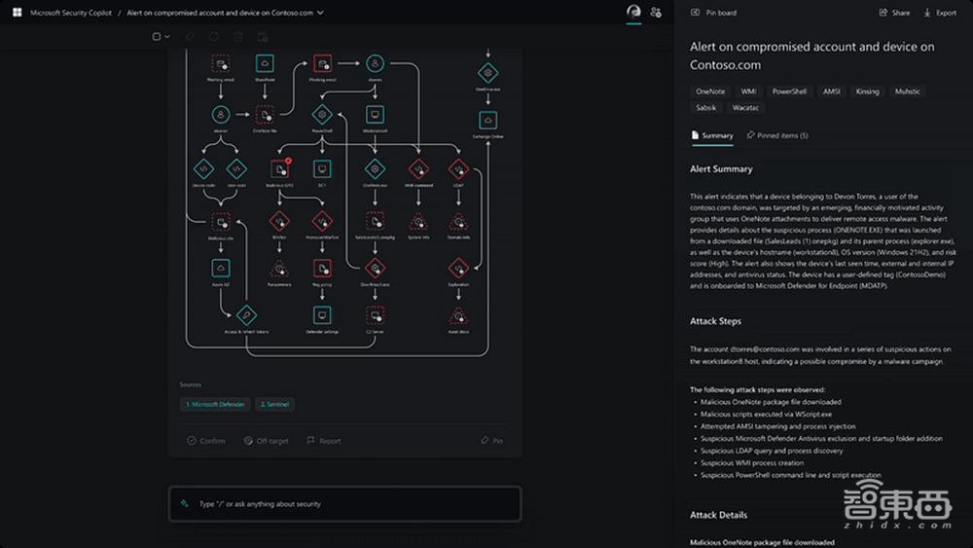The height and width of the screenshot is (548, 973).
Task: Select the C2 Server node
Action: click(x=375, y=314)
